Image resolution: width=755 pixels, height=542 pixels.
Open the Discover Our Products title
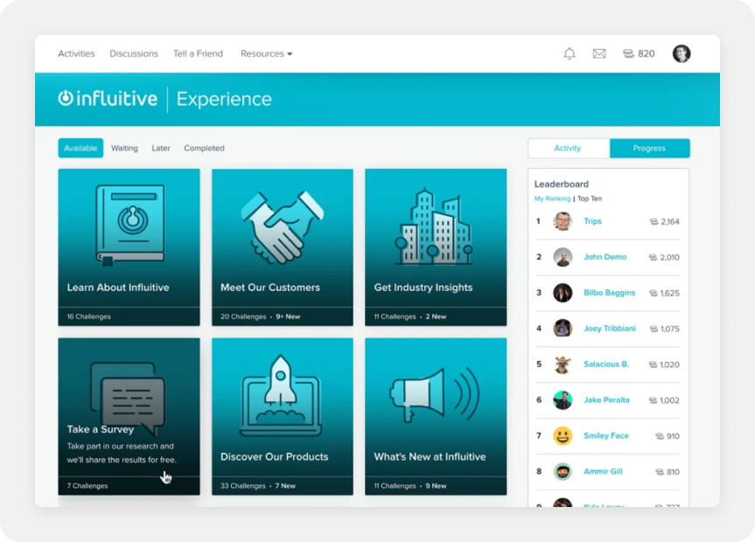[x=275, y=457]
